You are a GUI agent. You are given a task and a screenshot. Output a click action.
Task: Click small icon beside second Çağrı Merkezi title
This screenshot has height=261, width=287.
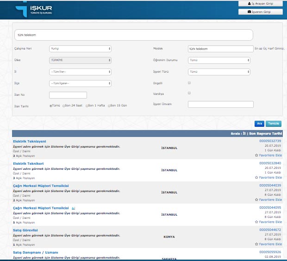pos(73,208)
